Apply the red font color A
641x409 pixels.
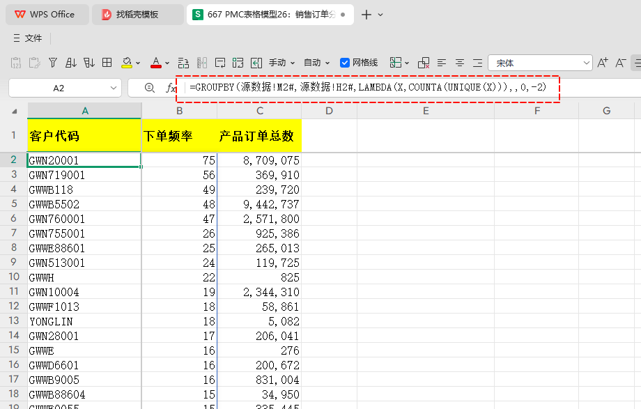[x=156, y=63]
